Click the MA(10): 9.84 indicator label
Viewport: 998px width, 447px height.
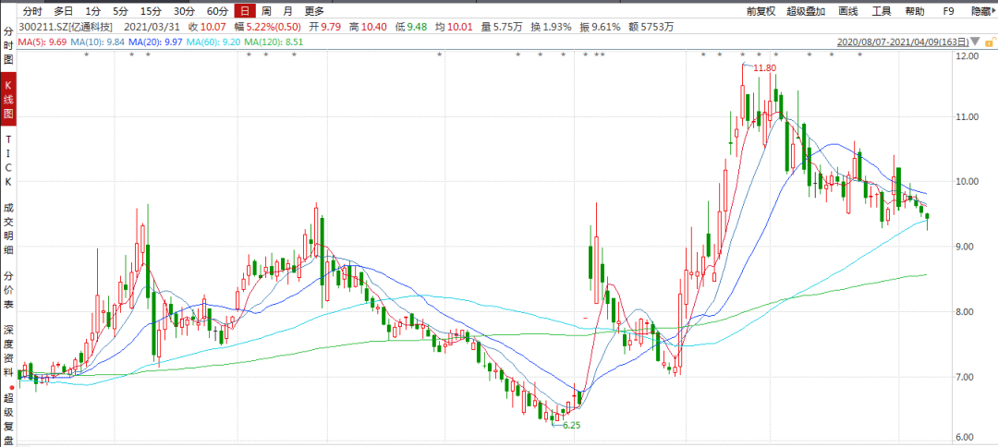coord(95,42)
